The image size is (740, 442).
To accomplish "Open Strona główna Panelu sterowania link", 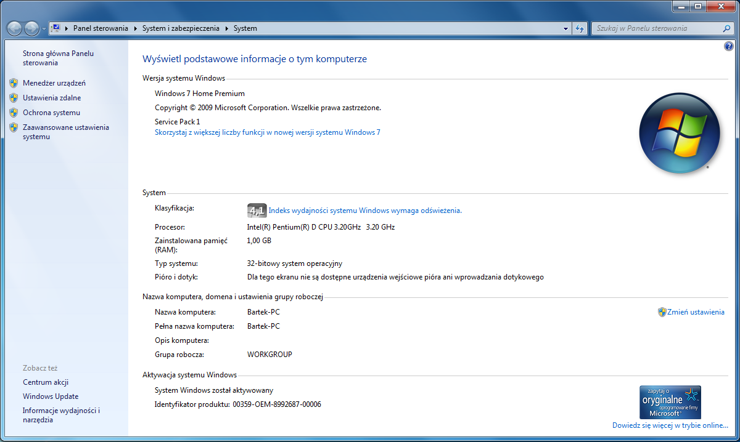I will (58, 58).
